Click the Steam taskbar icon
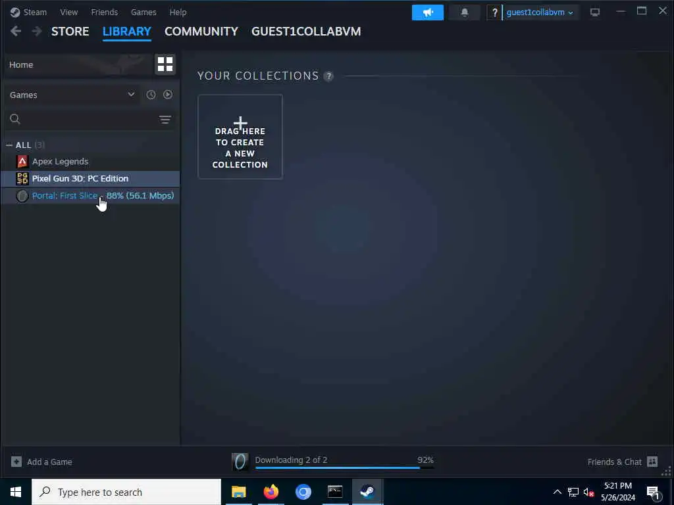Screen dimensions: 674x505 (x=367, y=492)
